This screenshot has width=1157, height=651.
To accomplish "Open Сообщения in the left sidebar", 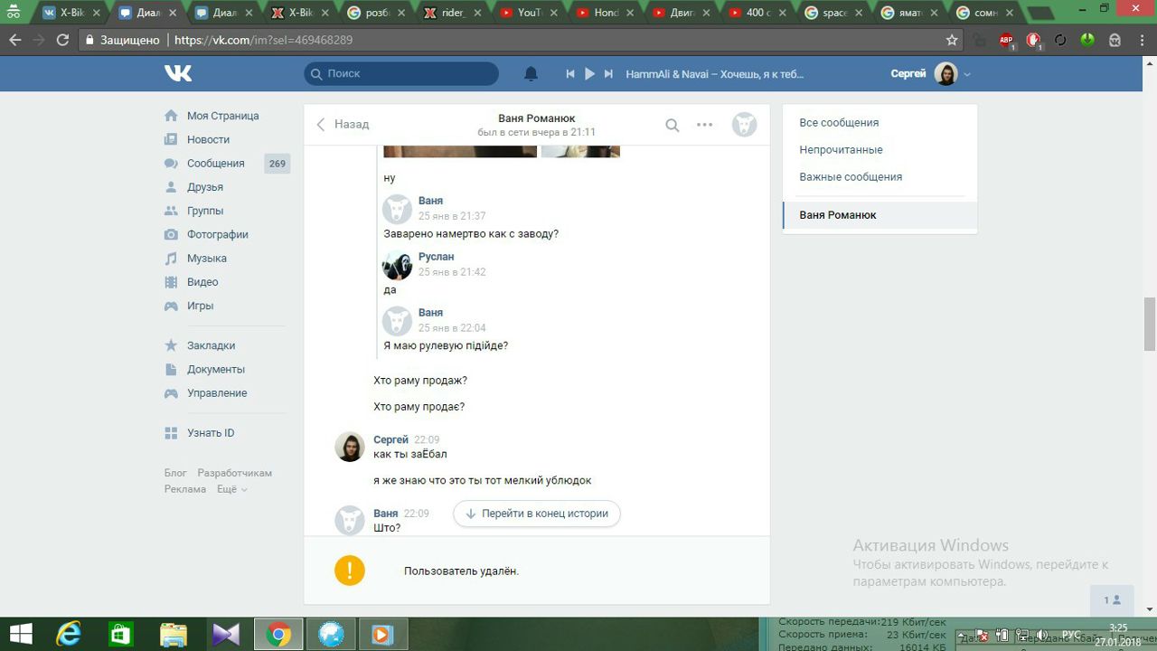I will [215, 164].
